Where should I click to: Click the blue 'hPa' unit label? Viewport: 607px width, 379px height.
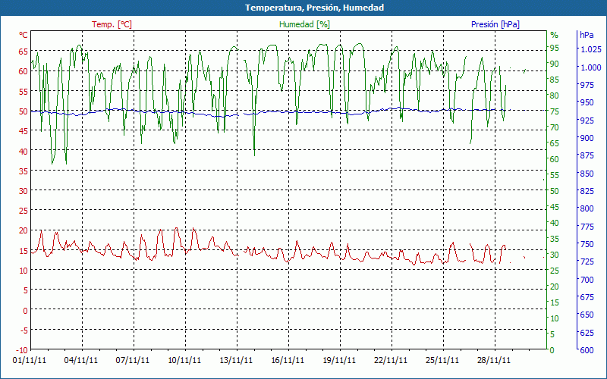click(x=587, y=35)
